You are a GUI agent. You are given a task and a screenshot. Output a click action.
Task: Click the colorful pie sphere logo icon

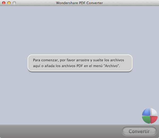pos(150,116)
